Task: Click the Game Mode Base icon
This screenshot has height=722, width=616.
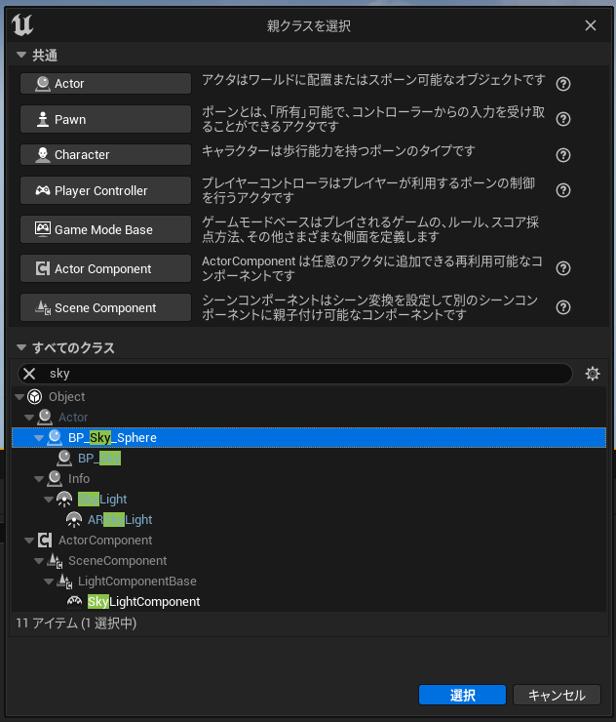Action: coord(43,229)
